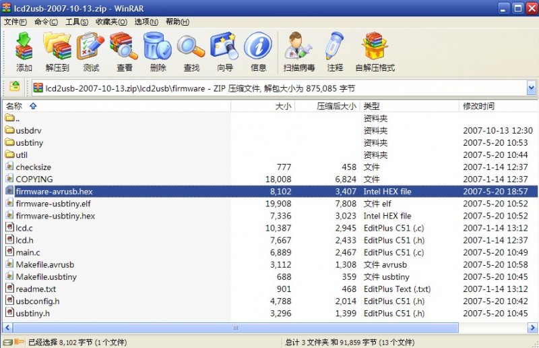Select the main.c file row
This screenshot has height=348, width=539.
click(x=28, y=252)
